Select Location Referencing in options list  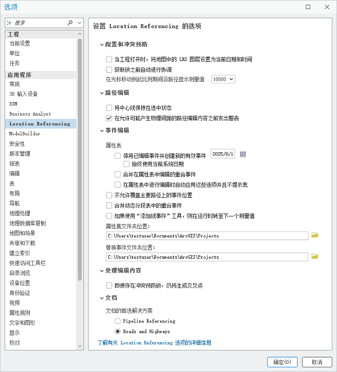click(x=41, y=124)
